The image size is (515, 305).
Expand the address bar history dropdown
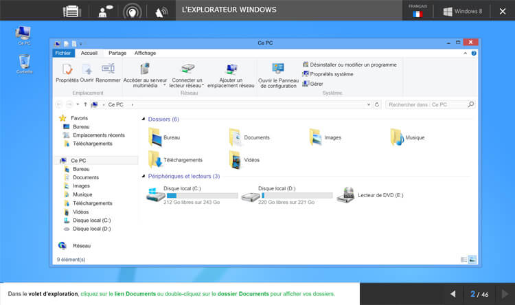[x=369, y=104]
